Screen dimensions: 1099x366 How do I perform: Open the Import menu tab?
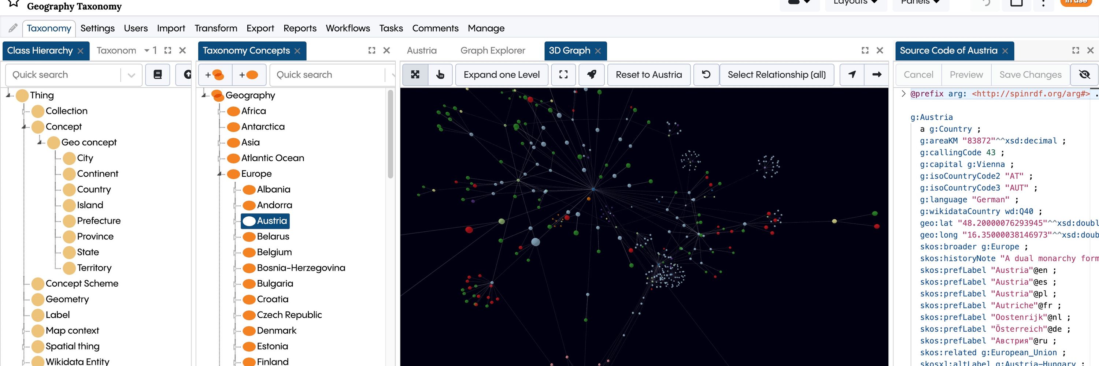tap(171, 28)
